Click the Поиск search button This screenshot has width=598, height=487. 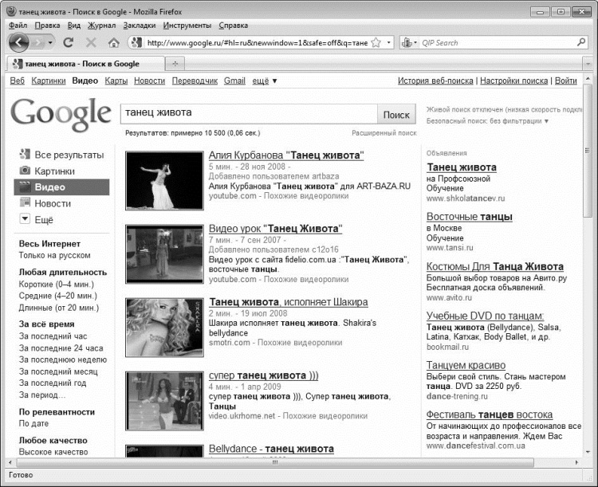pyautogui.click(x=396, y=115)
